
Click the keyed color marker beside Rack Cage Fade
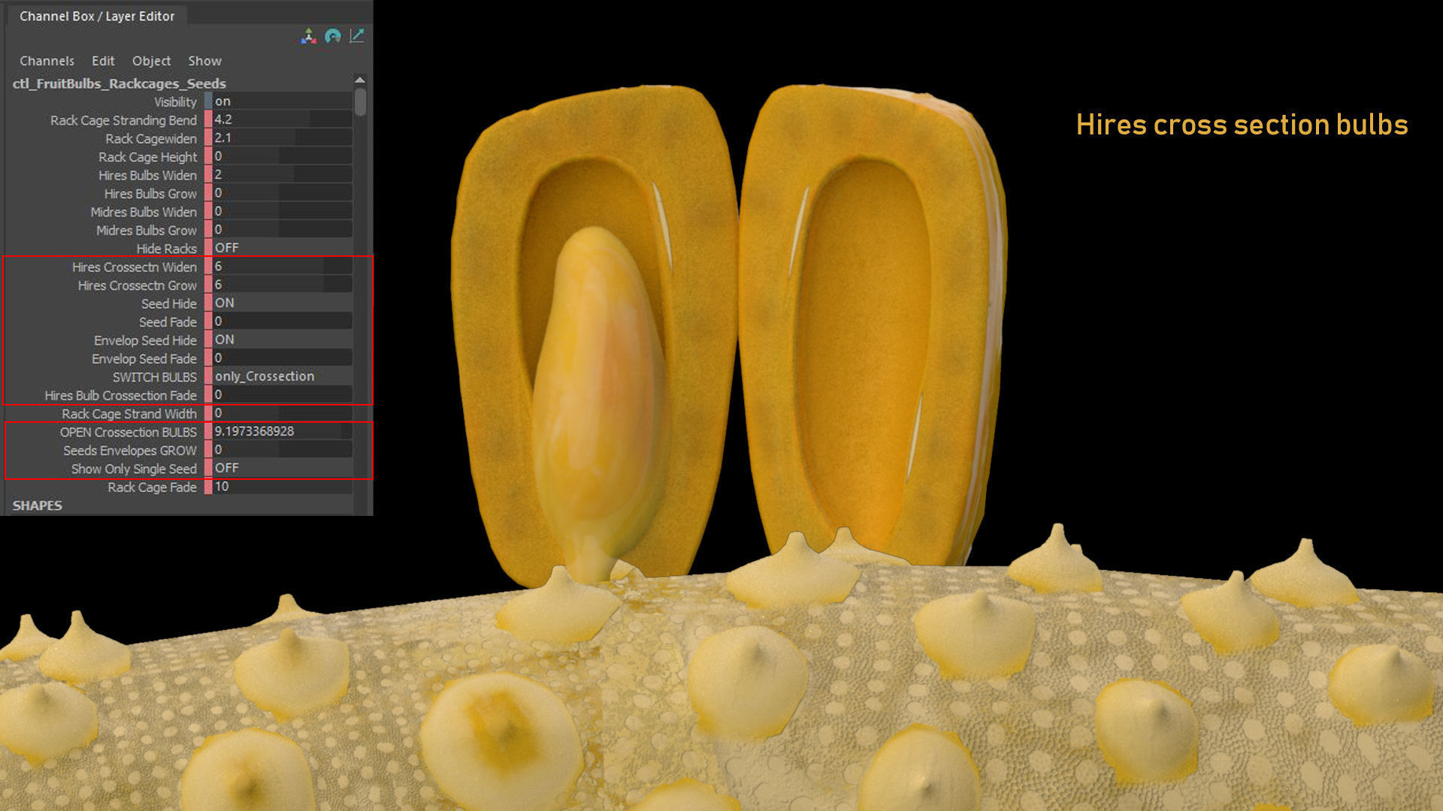click(x=208, y=487)
